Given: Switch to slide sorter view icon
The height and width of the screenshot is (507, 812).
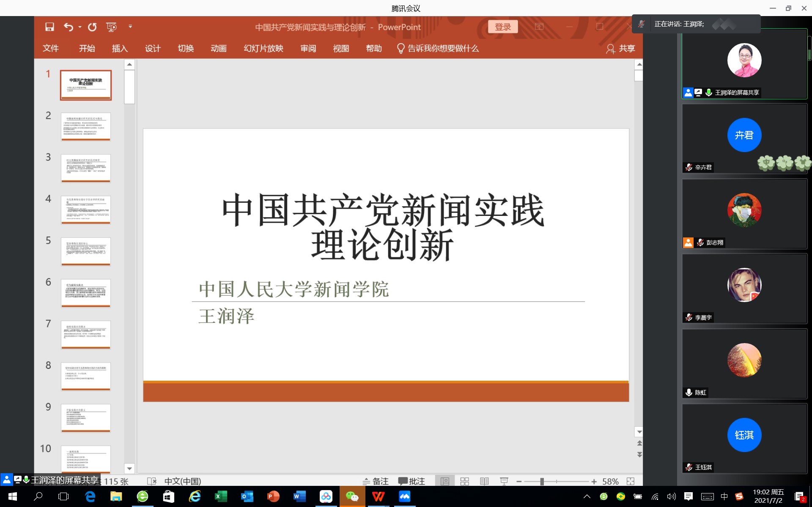Looking at the screenshot, I should point(464,481).
